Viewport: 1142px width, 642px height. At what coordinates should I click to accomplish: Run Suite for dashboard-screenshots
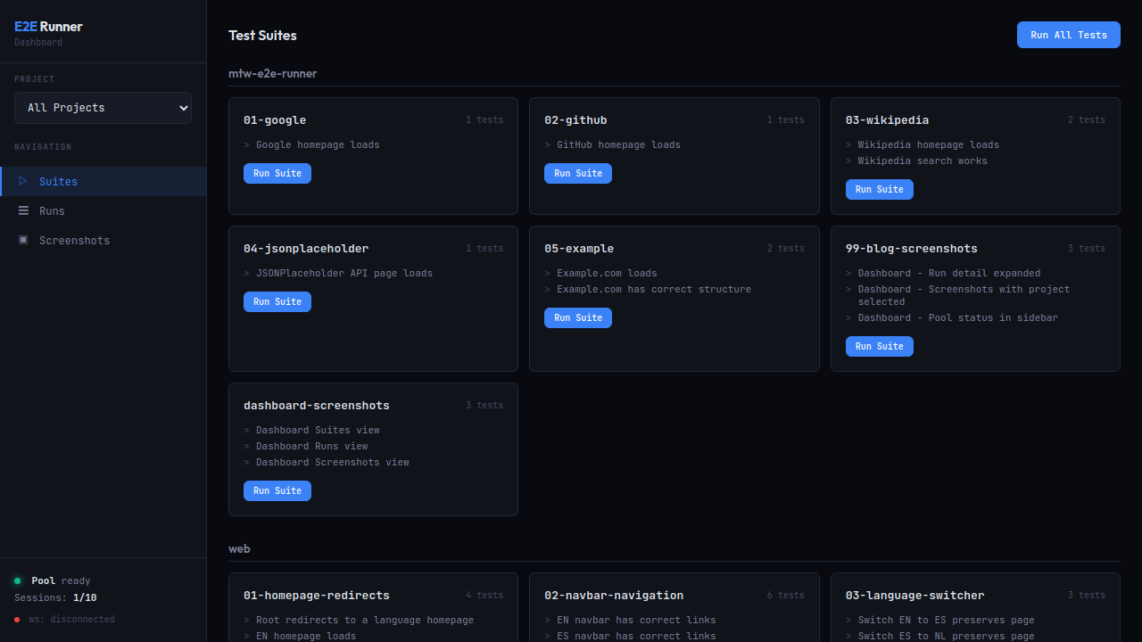(277, 490)
